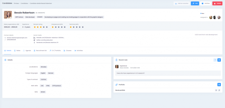Open the Agenda tab

point(27,51)
